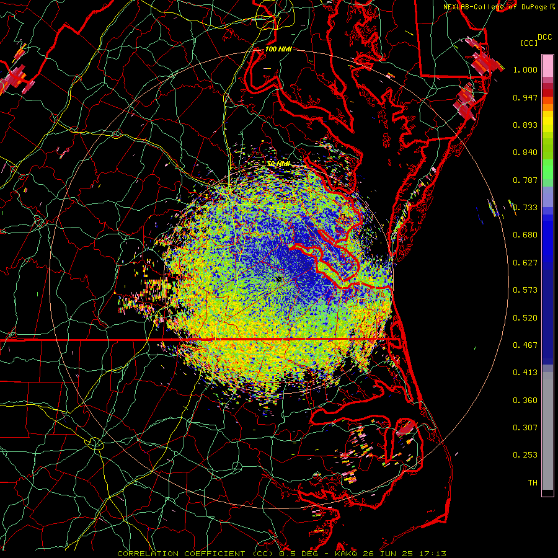558x558 pixels.
Task: Select the 0.360 legend value
Action: [525, 401]
